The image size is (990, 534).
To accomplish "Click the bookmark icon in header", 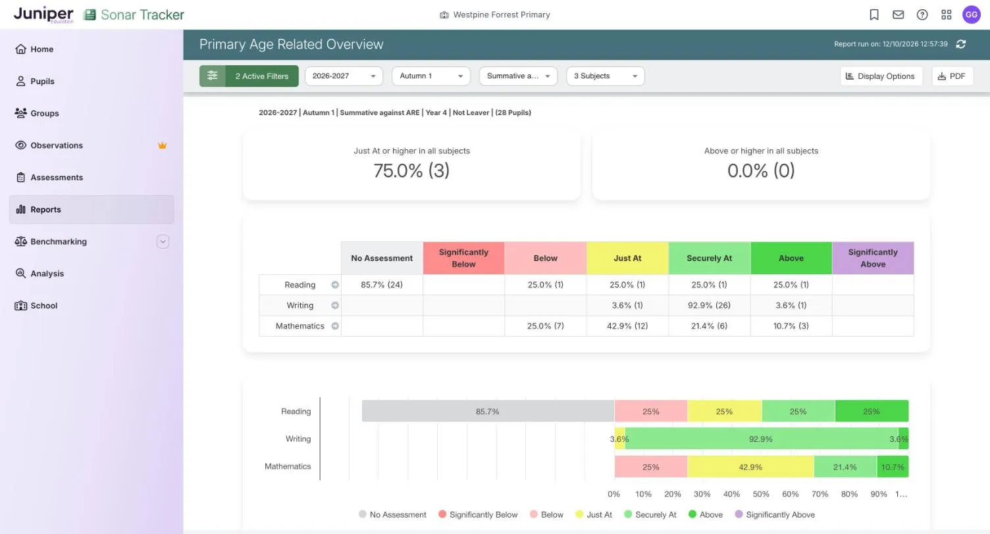I will point(874,14).
